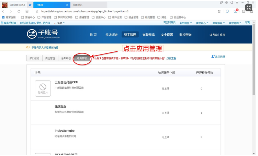Open 客服分流 in the navigation bar
Screen dimensions: 258x156
148,35
